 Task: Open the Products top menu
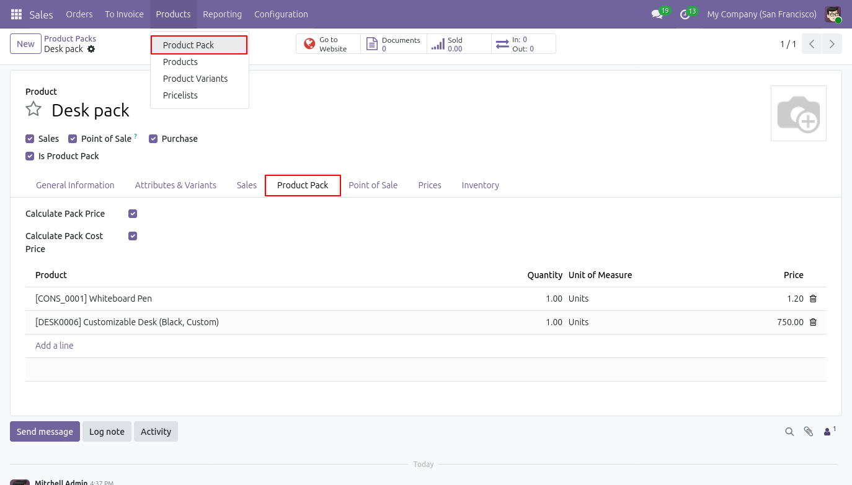[x=173, y=14]
